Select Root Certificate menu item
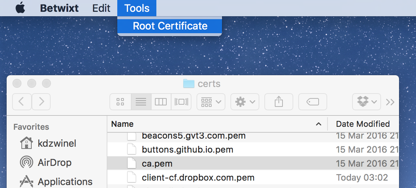 (170, 26)
